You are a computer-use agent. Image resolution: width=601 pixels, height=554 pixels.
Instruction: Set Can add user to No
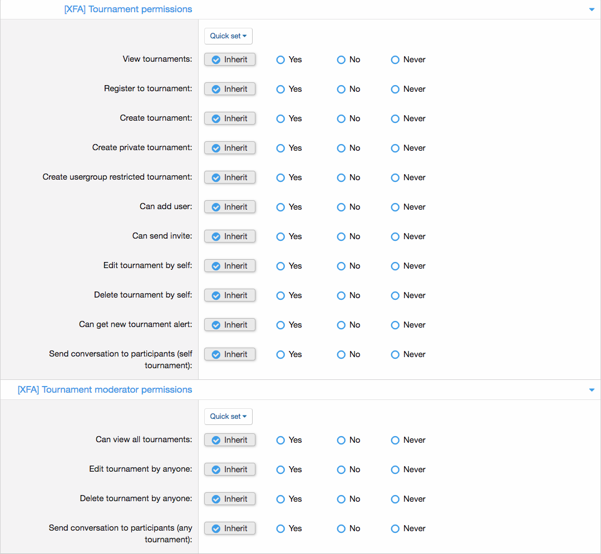tap(341, 207)
